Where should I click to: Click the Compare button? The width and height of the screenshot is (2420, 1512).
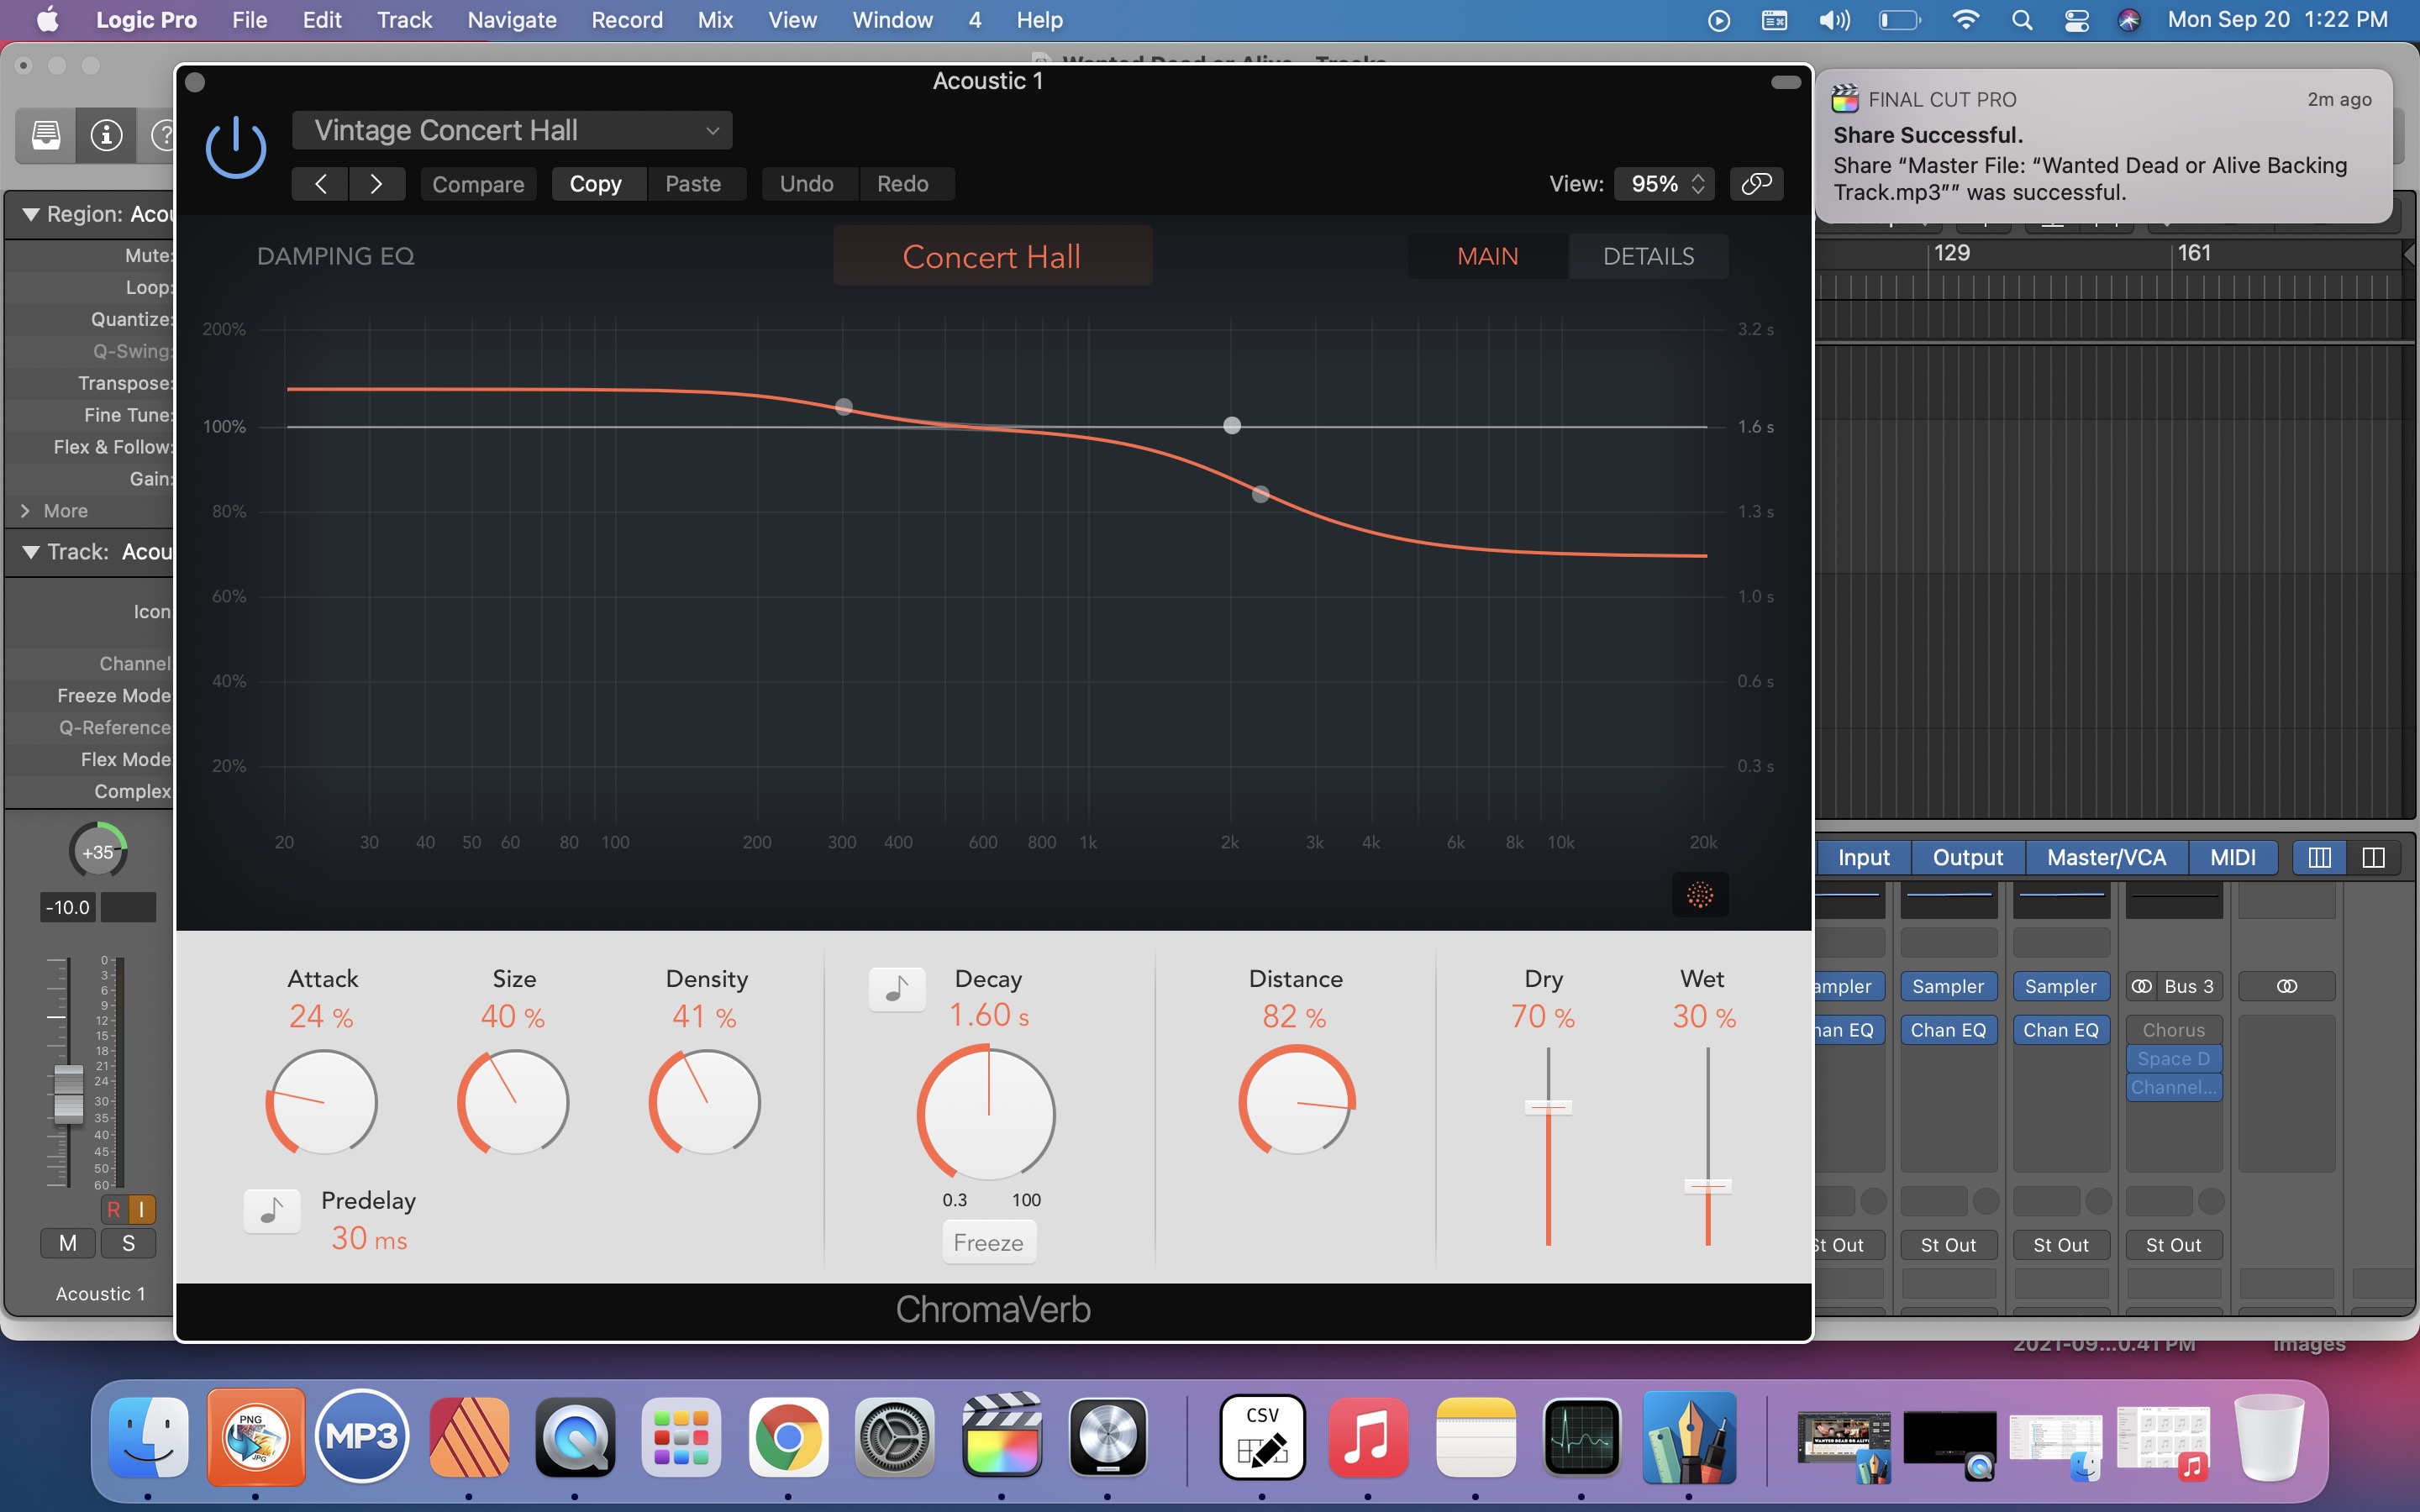click(x=478, y=184)
